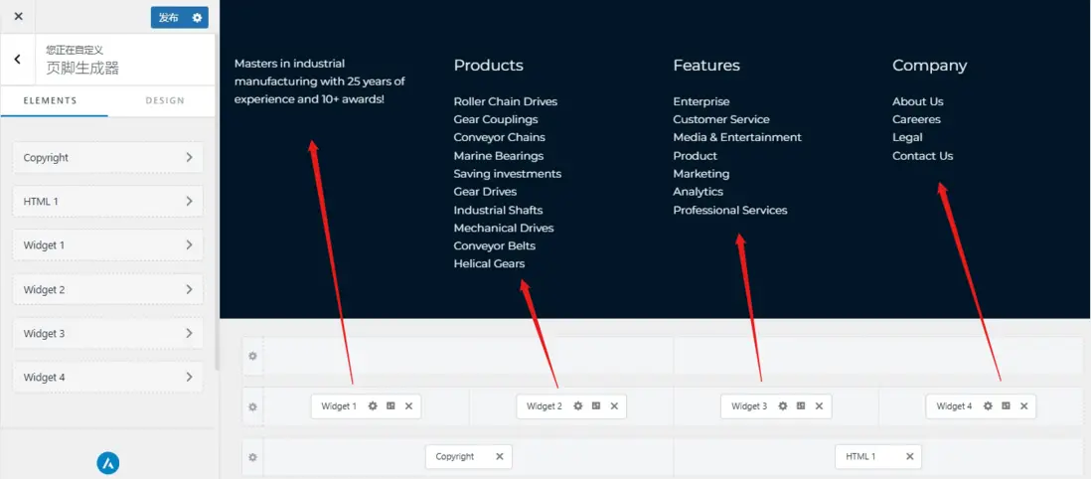Remove HTML 1 element from footer
Screen dimensions: 1091x479
(x=909, y=456)
